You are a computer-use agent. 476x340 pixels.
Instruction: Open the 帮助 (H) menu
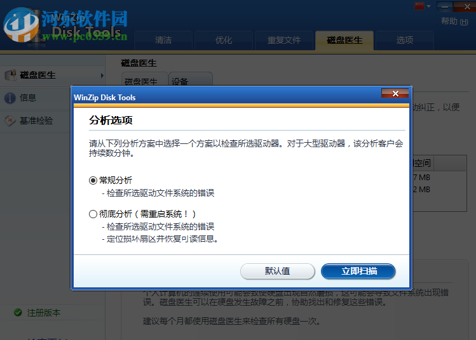[454, 21]
